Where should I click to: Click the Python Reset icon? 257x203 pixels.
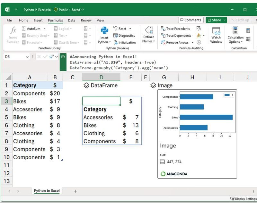coord(115,28)
